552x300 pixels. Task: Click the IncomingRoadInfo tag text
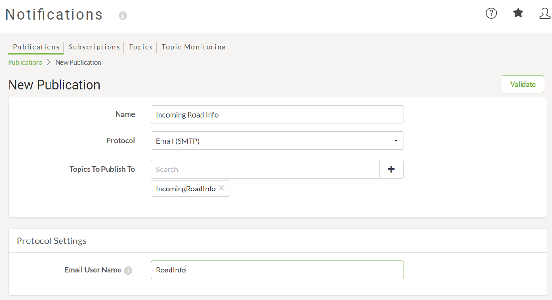(186, 189)
